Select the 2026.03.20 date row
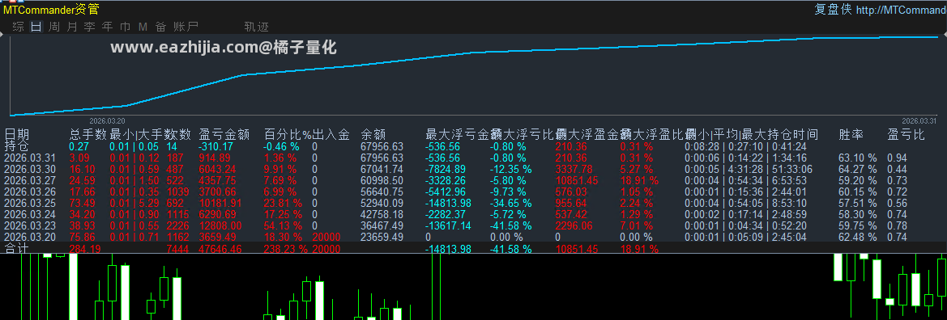 pyautogui.click(x=30, y=237)
